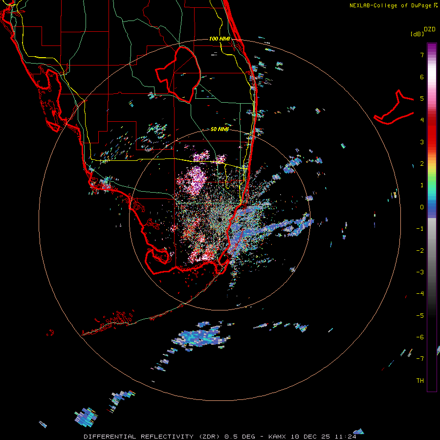This screenshot has width=440, height=440.
Task: Click the -4 tick label on the color scale
Action: coord(420,294)
